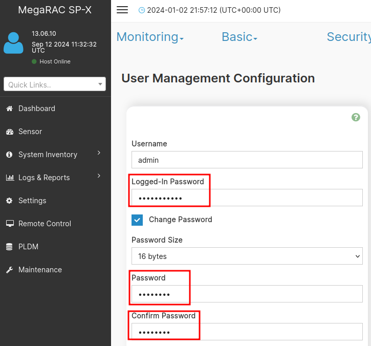The image size is (371, 346).
Task: Click the Logged-In Password field
Action: click(247, 198)
